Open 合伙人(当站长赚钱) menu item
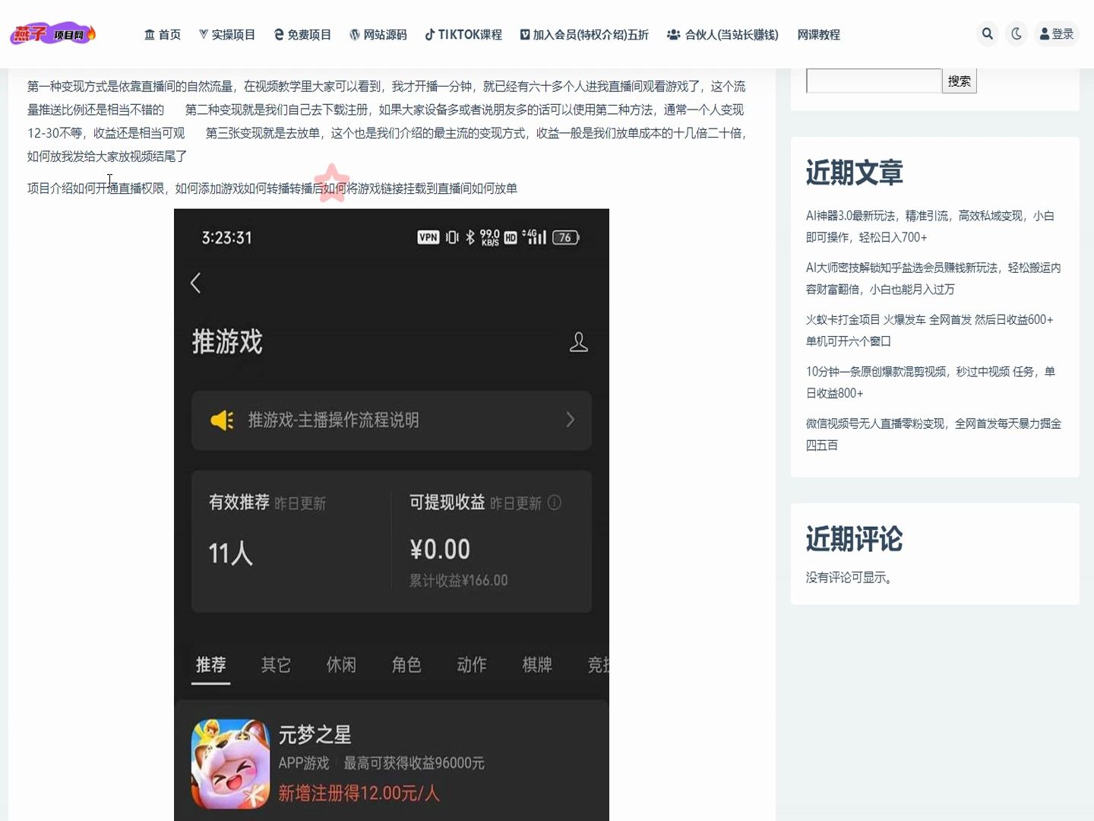The height and width of the screenshot is (821, 1094). [722, 34]
